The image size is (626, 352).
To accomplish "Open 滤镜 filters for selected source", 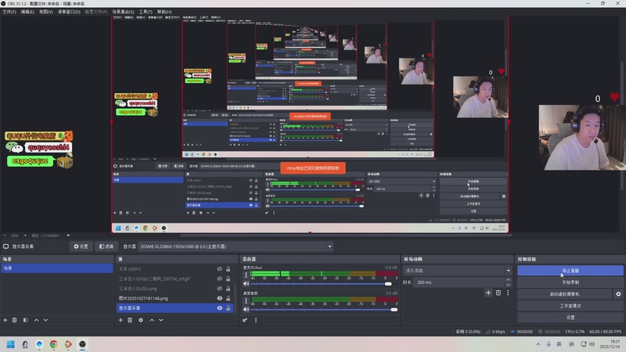I will [x=106, y=246].
